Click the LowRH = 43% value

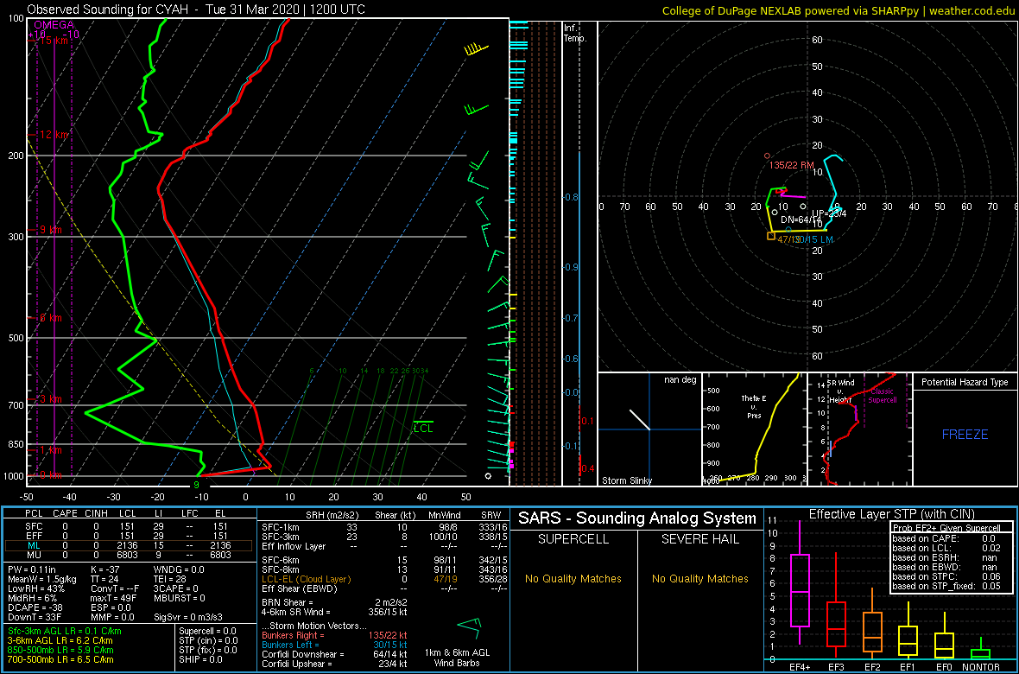35,588
